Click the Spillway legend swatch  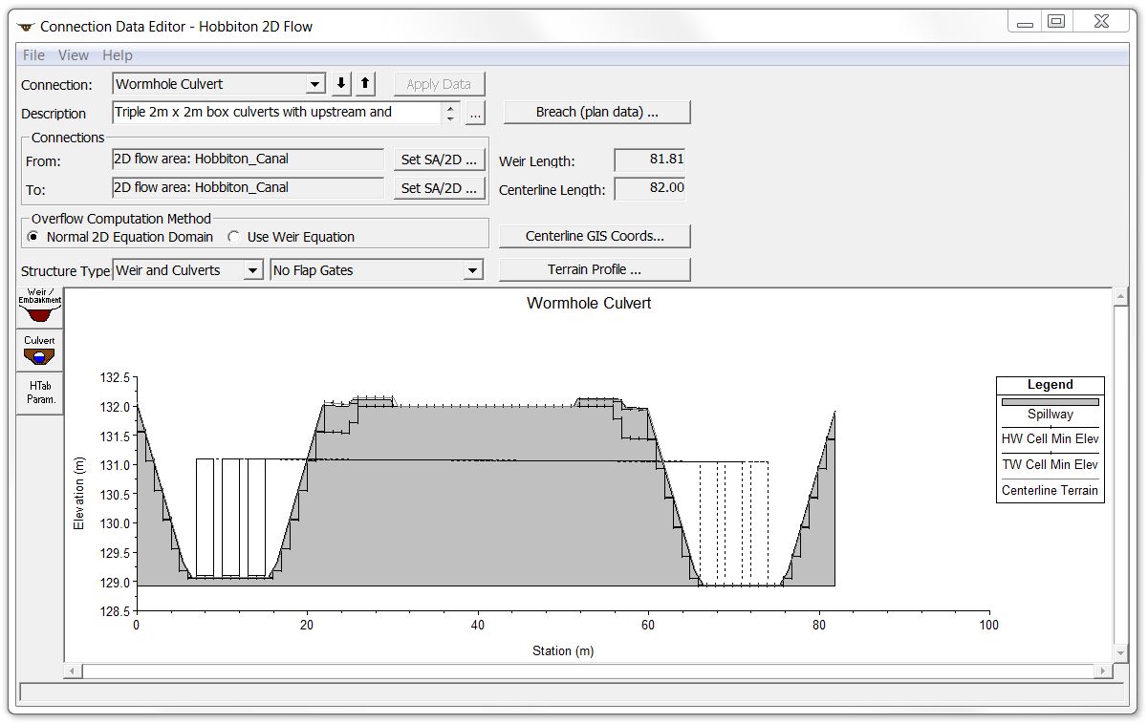pyautogui.click(x=1050, y=402)
